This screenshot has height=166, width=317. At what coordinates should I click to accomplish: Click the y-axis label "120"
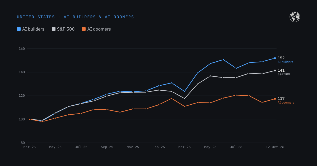[22, 96]
